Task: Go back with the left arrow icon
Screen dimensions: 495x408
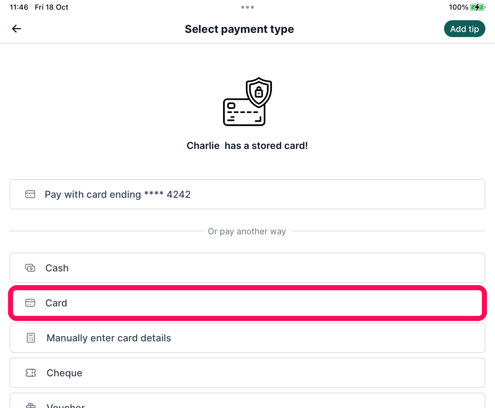Action: [17, 29]
